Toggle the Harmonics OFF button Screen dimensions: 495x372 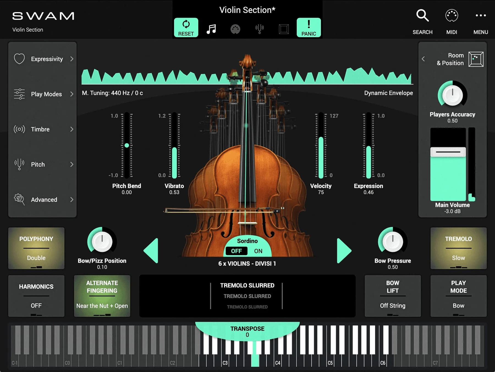pyautogui.click(x=36, y=296)
